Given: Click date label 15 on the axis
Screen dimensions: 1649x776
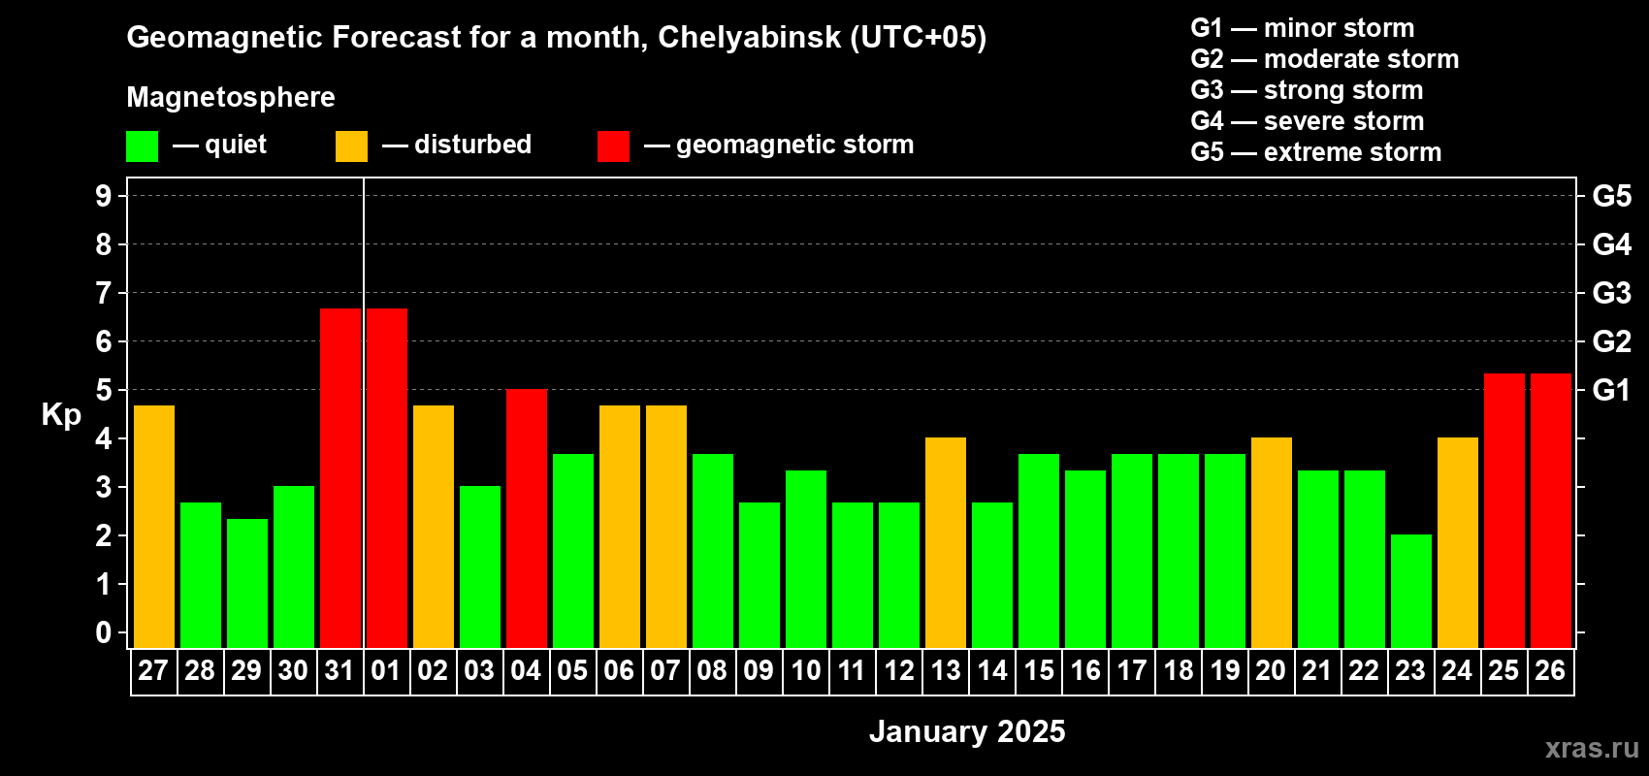Looking at the screenshot, I should point(1039,671).
